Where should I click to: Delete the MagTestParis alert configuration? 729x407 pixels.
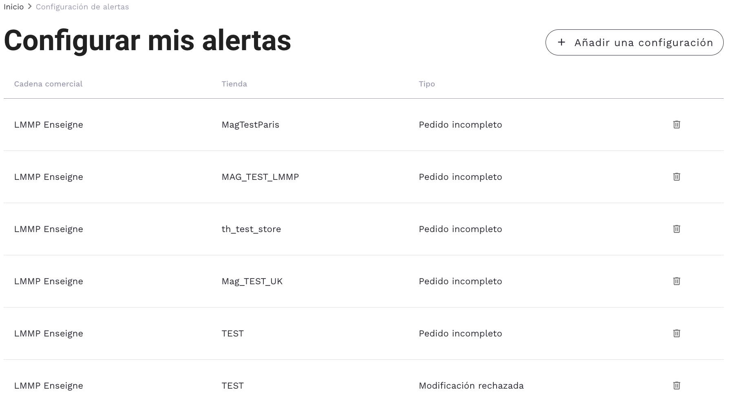tap(676, 124)
